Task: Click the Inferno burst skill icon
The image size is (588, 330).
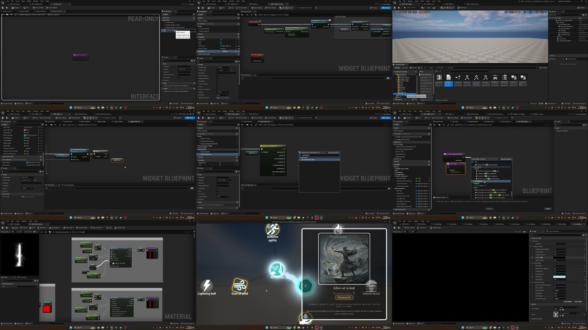Action: pos(371,286)
